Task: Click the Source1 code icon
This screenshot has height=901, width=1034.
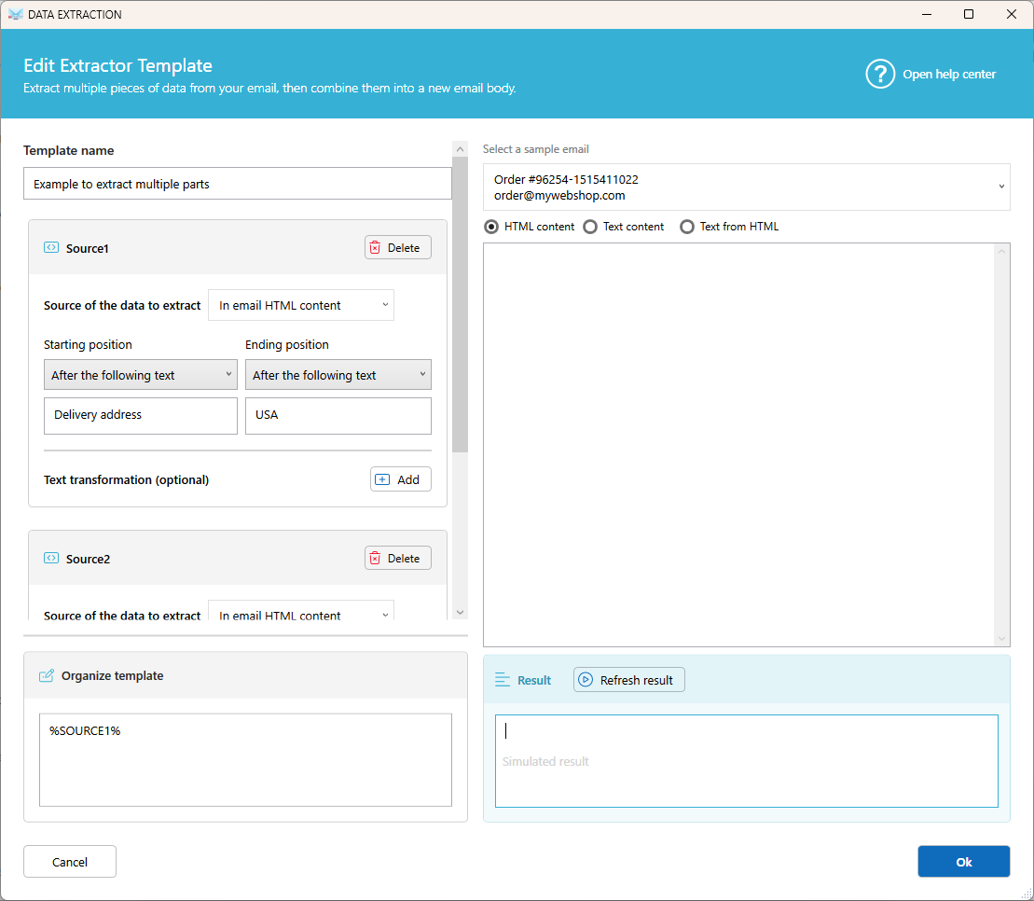Action: [x=50, y=247]
